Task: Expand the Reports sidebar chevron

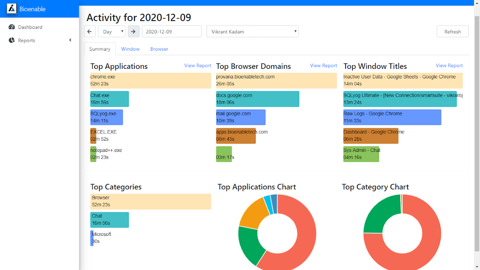Action: [70, 40]
